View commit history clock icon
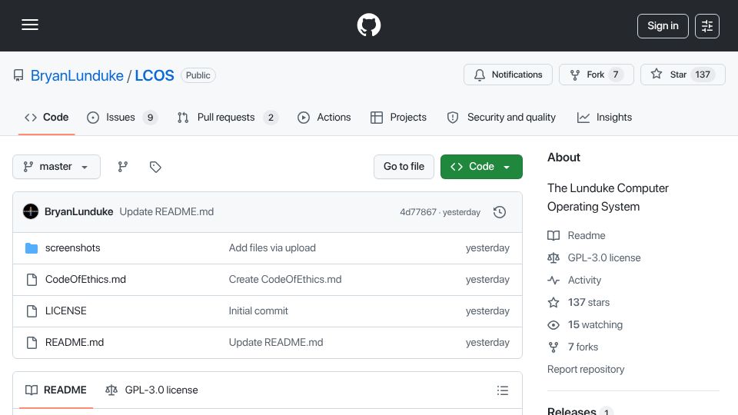The width and height of the screenshot is (738, 415). (500, 212)
